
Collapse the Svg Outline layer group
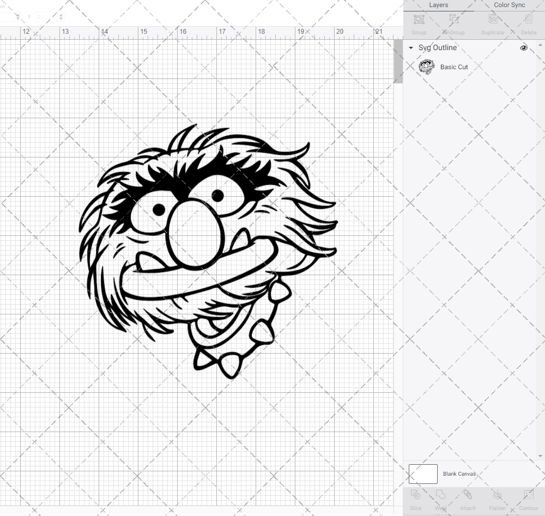pos(410,48)
